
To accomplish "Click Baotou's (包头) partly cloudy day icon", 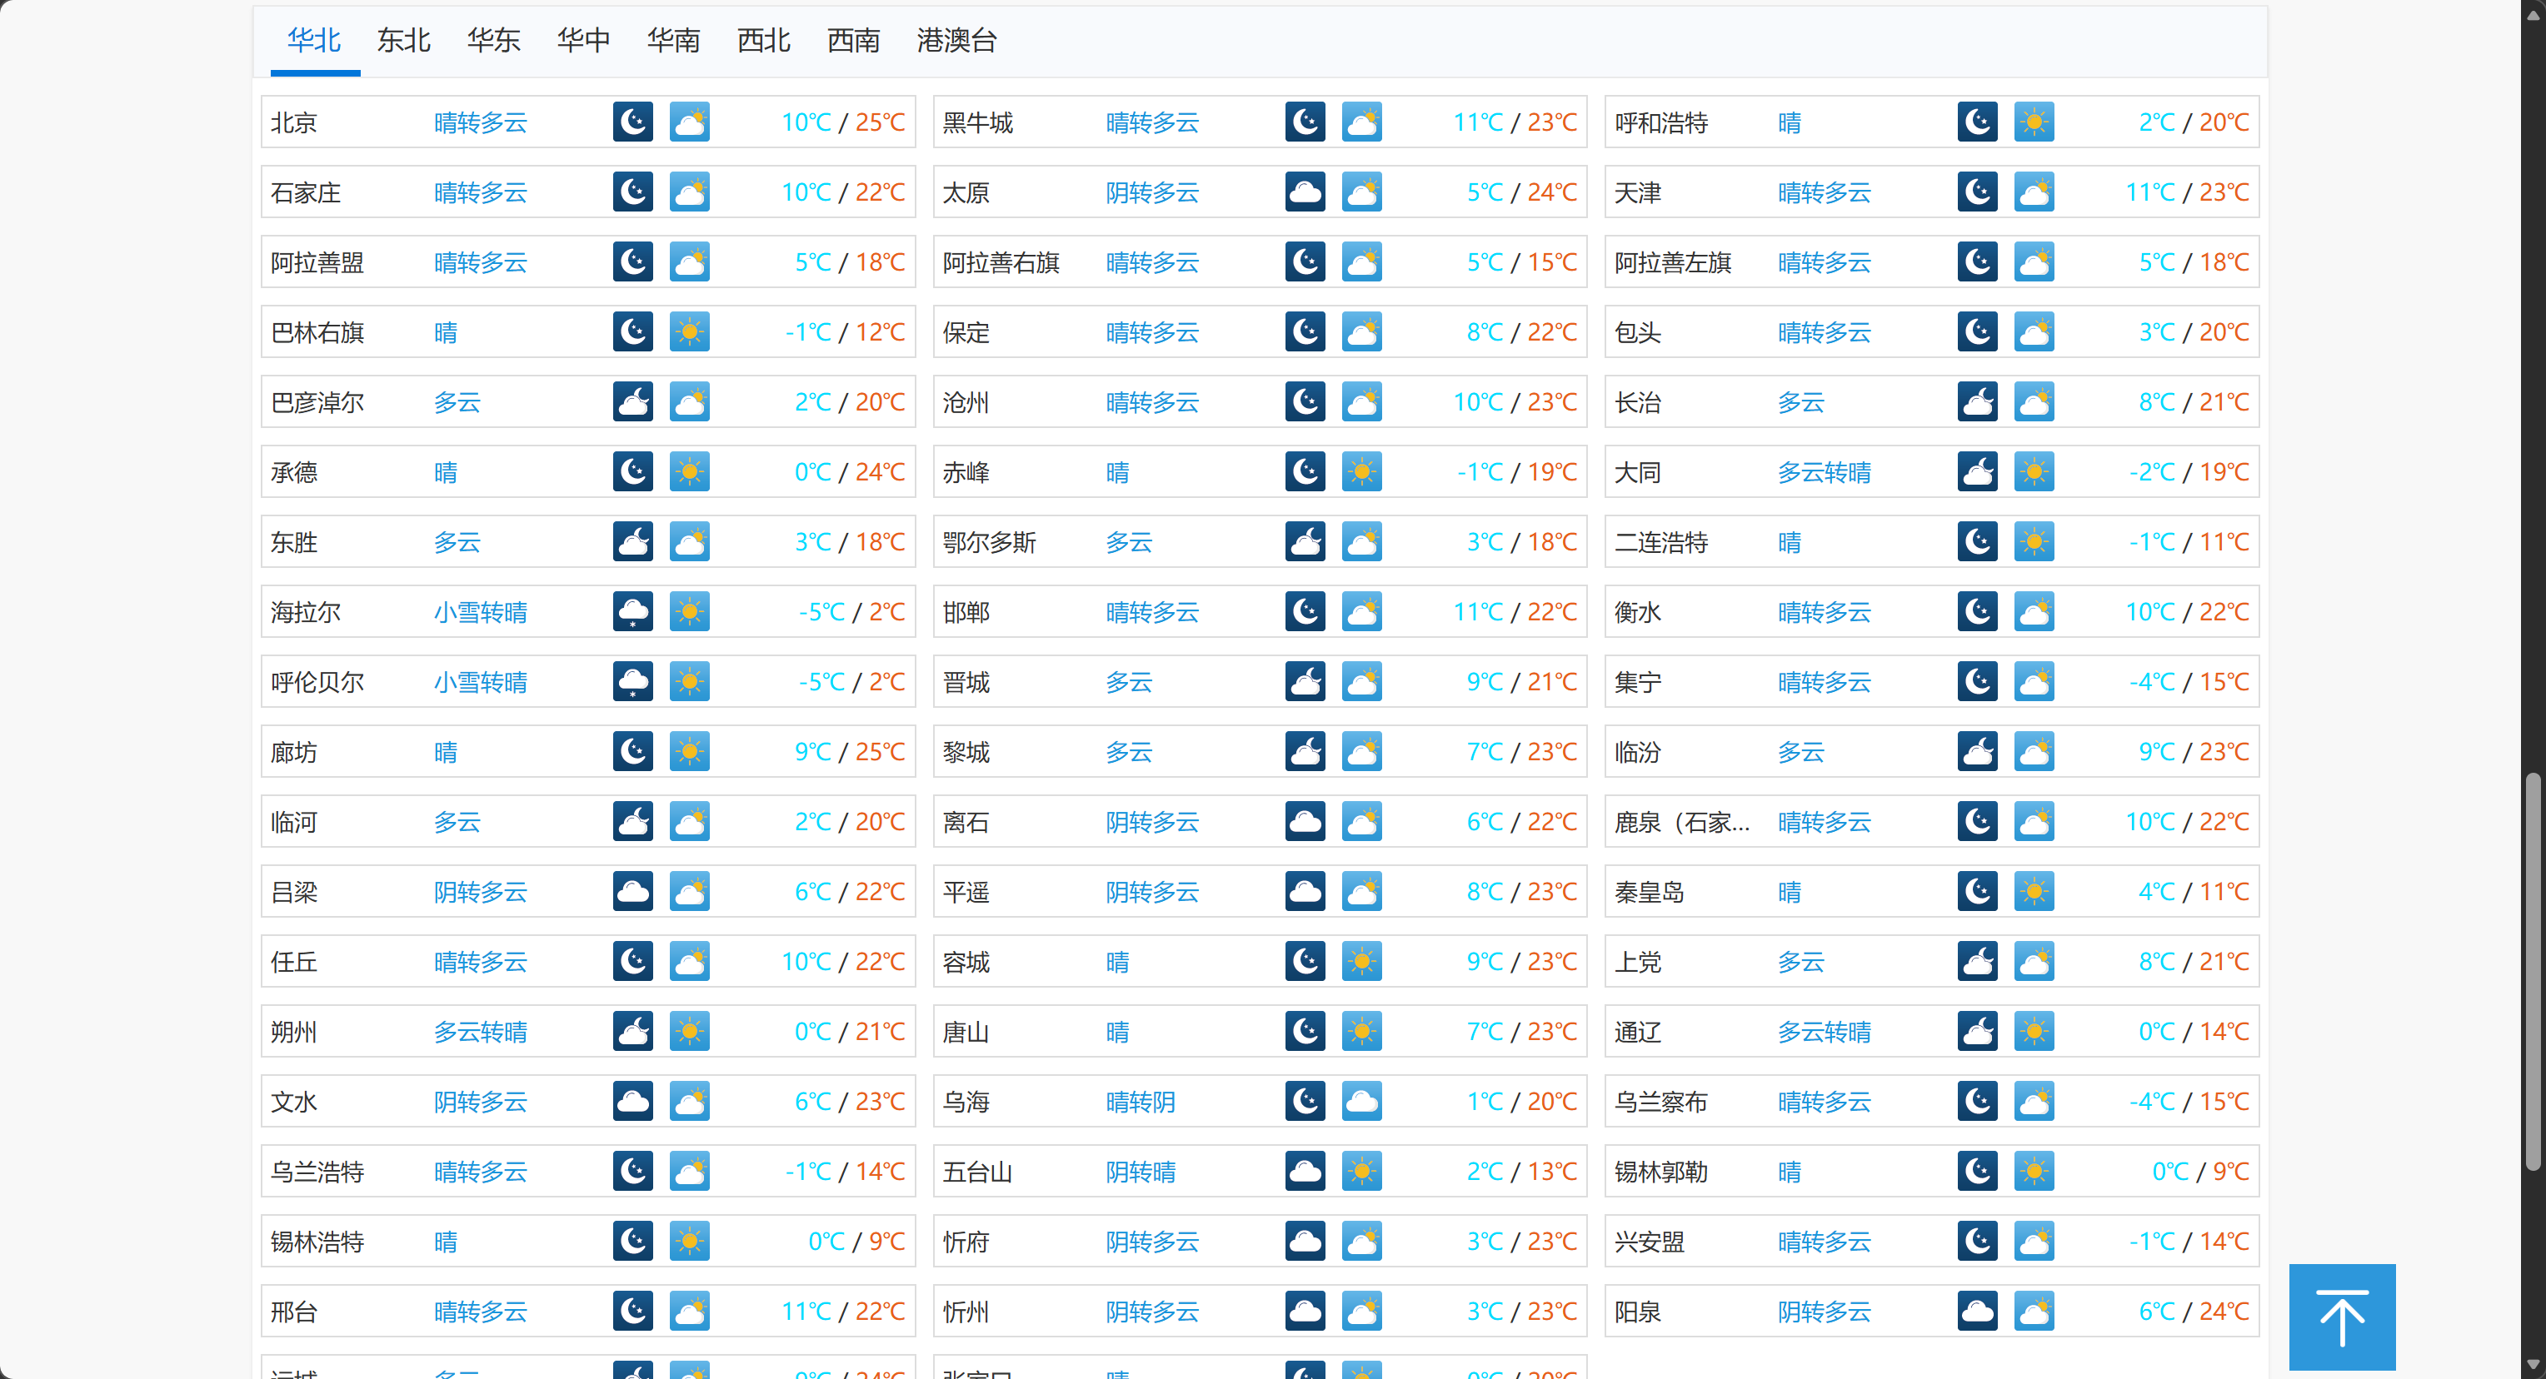I will pos(2035,332).
